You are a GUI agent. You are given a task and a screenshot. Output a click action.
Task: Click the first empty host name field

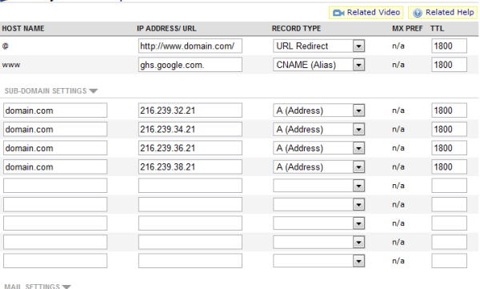pos(55,186)
